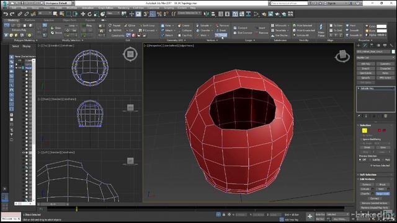Toggle Angle Snap on main toolbar
397x223 pixels.
(153, 14)
